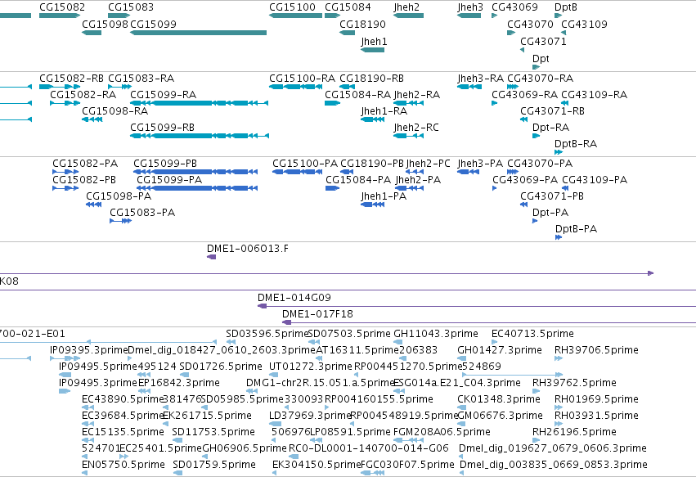This screenshot has width=696, height=477.
Task: Select the CG15099-PB protein feature
Action: tap(195, 172)
